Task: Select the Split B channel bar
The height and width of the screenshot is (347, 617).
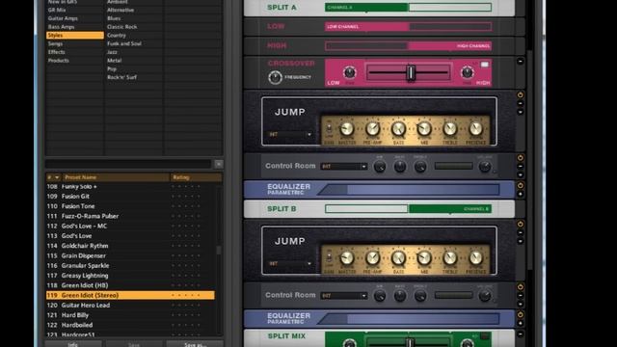Action: coord(408,209)
